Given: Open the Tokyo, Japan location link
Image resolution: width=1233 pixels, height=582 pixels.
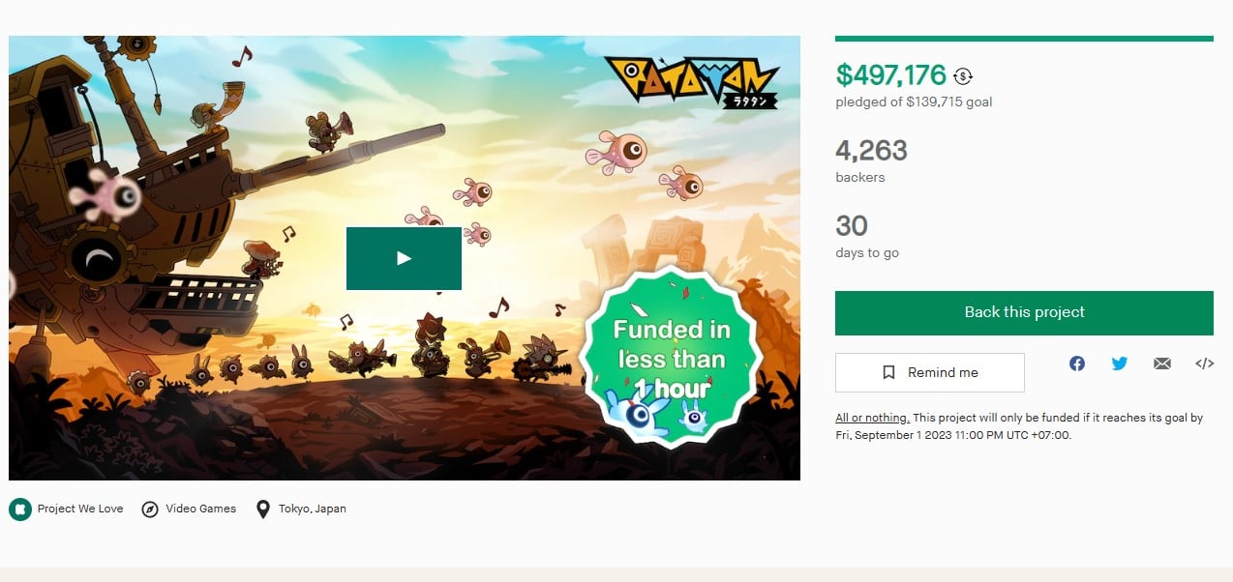Looking at the screenshot, I should (312, 509).
